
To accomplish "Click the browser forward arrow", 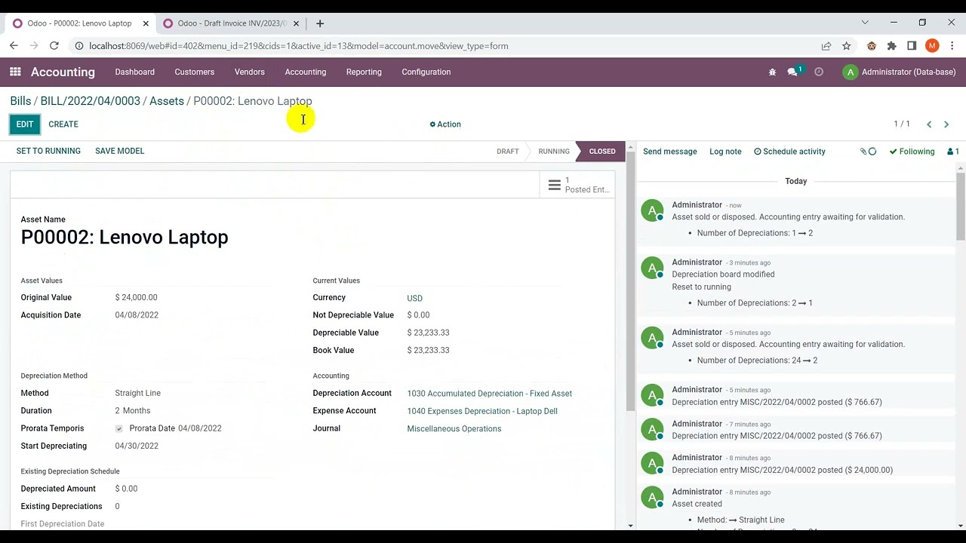I will coord(34,46).
